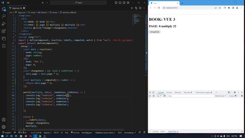Click the Windows Start button

point(2,136)
